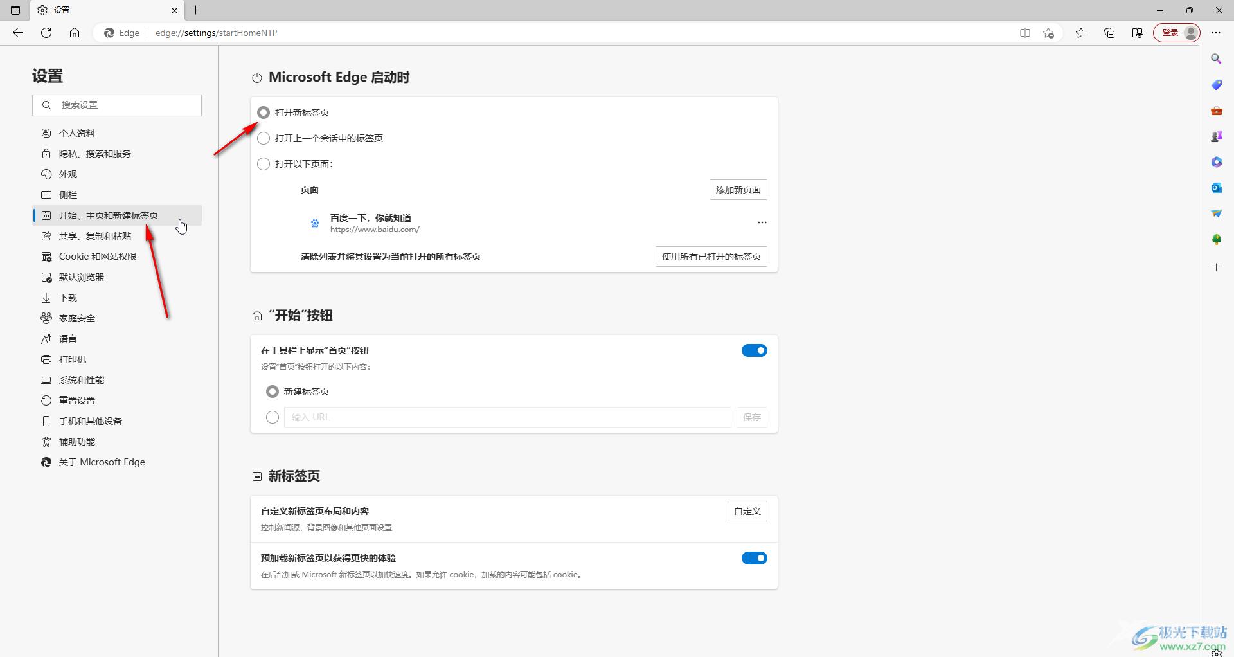The width and height of the screenshot is (1234, 657).
Task: Open 手机和其他设备 section
Action: coord(117,421)
